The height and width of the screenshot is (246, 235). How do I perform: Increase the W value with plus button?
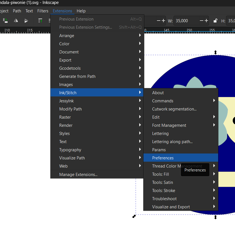click(x=206, y=21)
